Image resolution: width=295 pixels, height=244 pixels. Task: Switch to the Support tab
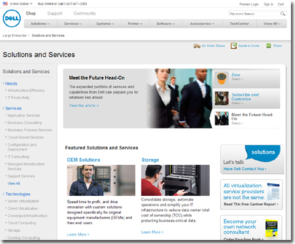click(55, 13)
